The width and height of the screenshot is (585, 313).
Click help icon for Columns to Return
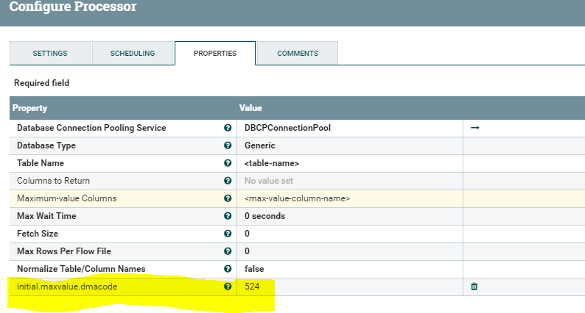tap(228, 181)
